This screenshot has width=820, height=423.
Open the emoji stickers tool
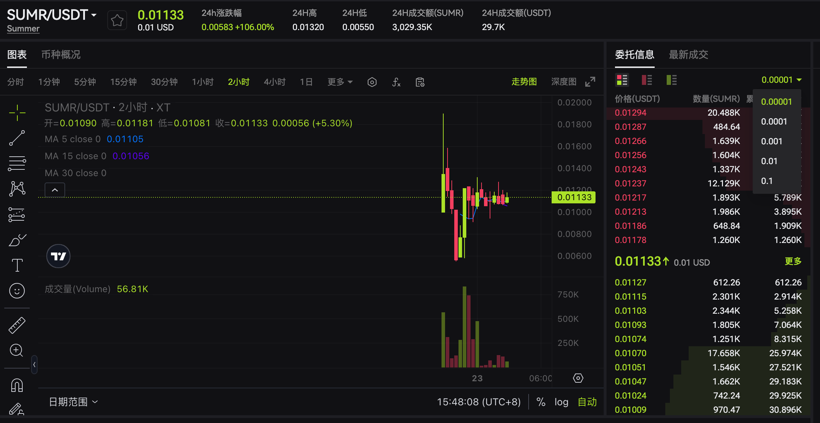pyautogui.click(x=17, y=291)
